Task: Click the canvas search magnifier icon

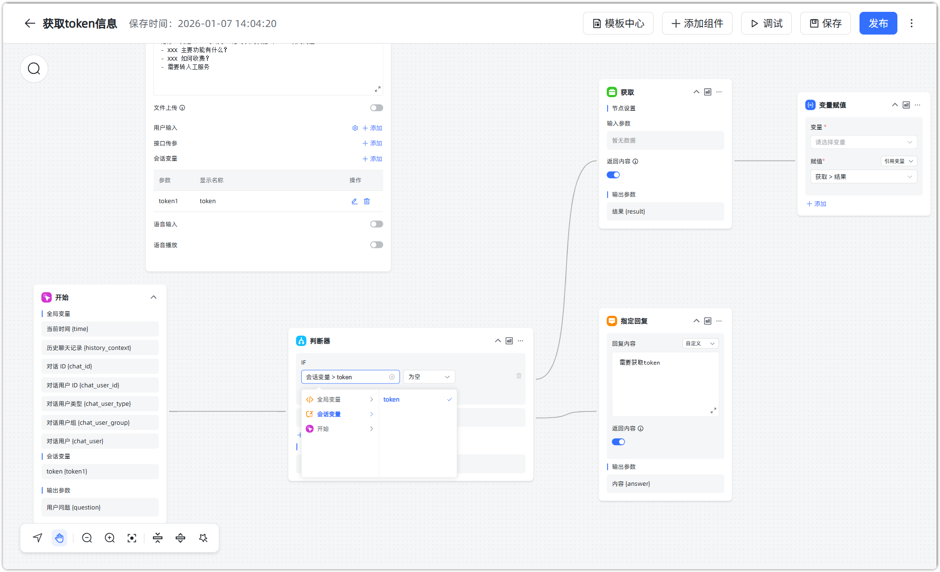Action: [34, 69]
